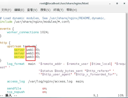Open the 编辑(E) menu
Viewport: 128px width, 98px height.
click(x=19, y=10)
